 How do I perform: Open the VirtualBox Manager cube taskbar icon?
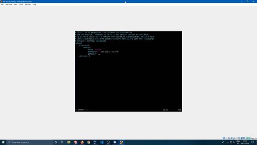(x=95, y=142)
